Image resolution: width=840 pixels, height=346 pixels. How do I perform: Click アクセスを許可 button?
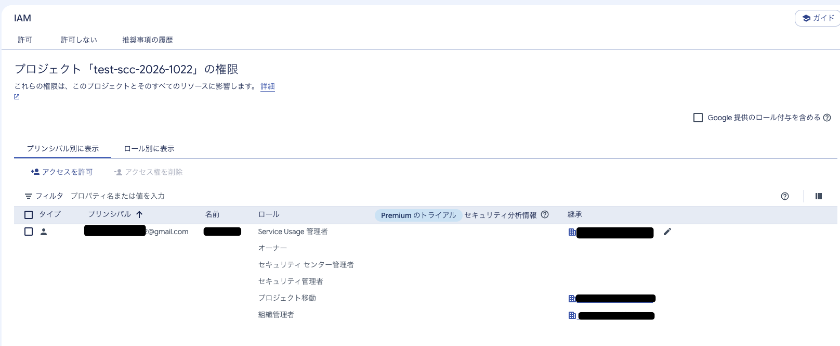tap(62, 172)
